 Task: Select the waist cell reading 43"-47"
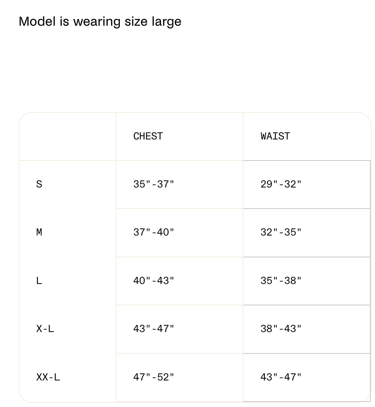[x=307, y=378]
